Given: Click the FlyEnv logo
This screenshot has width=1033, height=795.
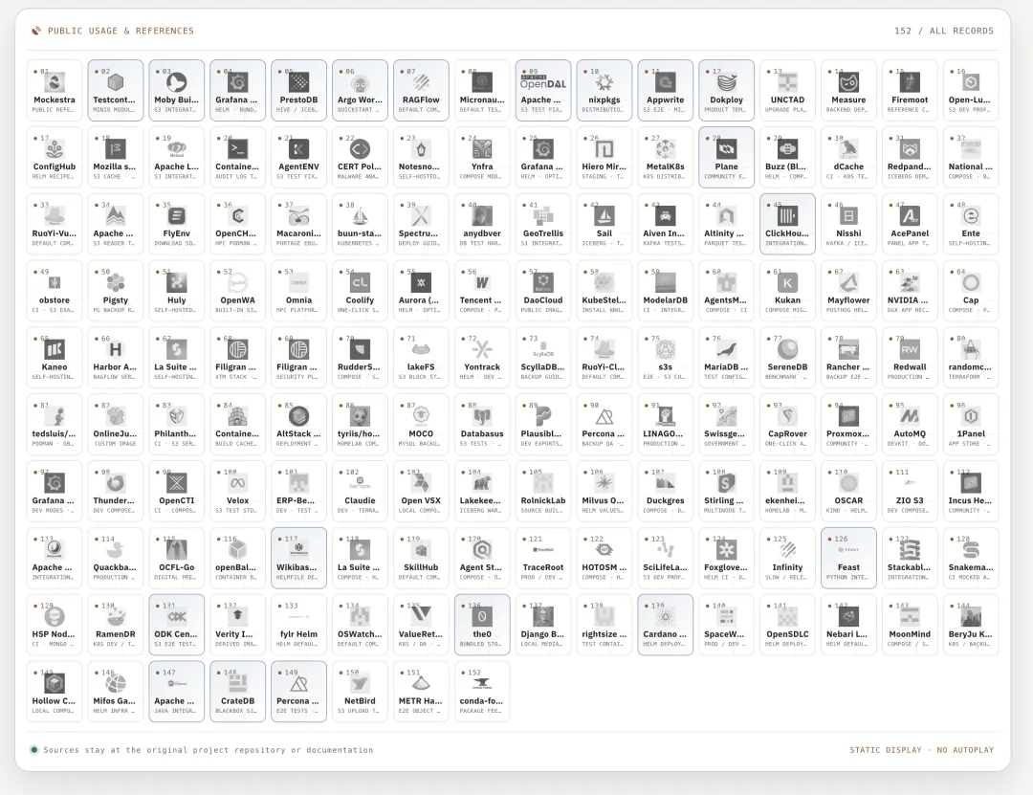Looking at the screenshot, I should [177, 215].
